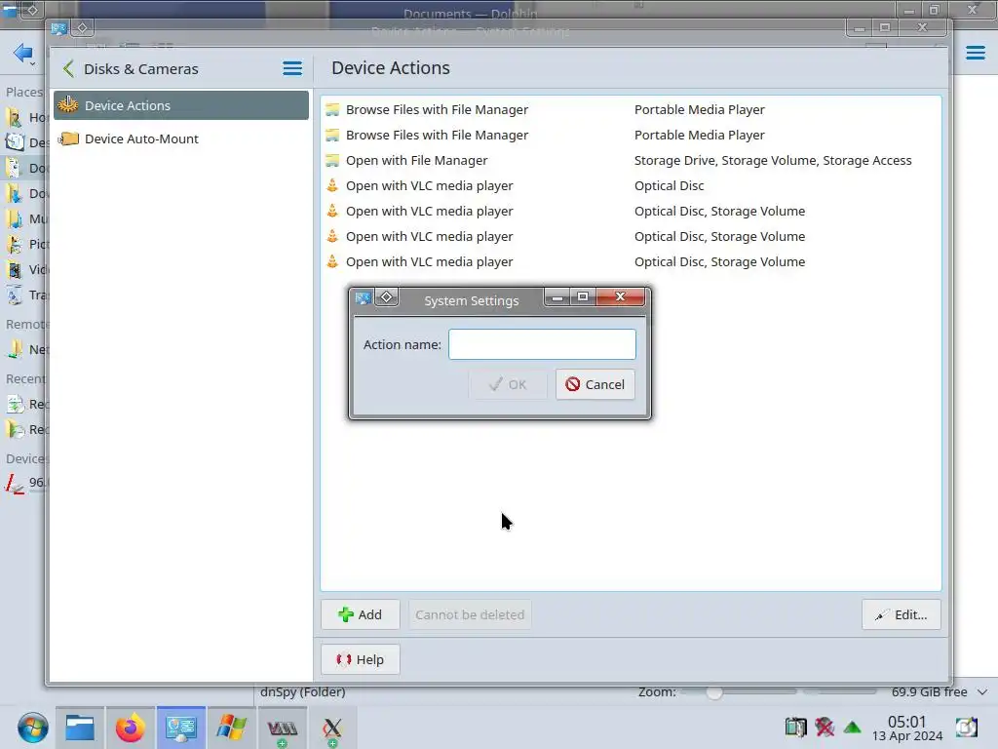Switch to System Settings taskbar entry
The width and height of the screenshot is (998, 749).
180,728
